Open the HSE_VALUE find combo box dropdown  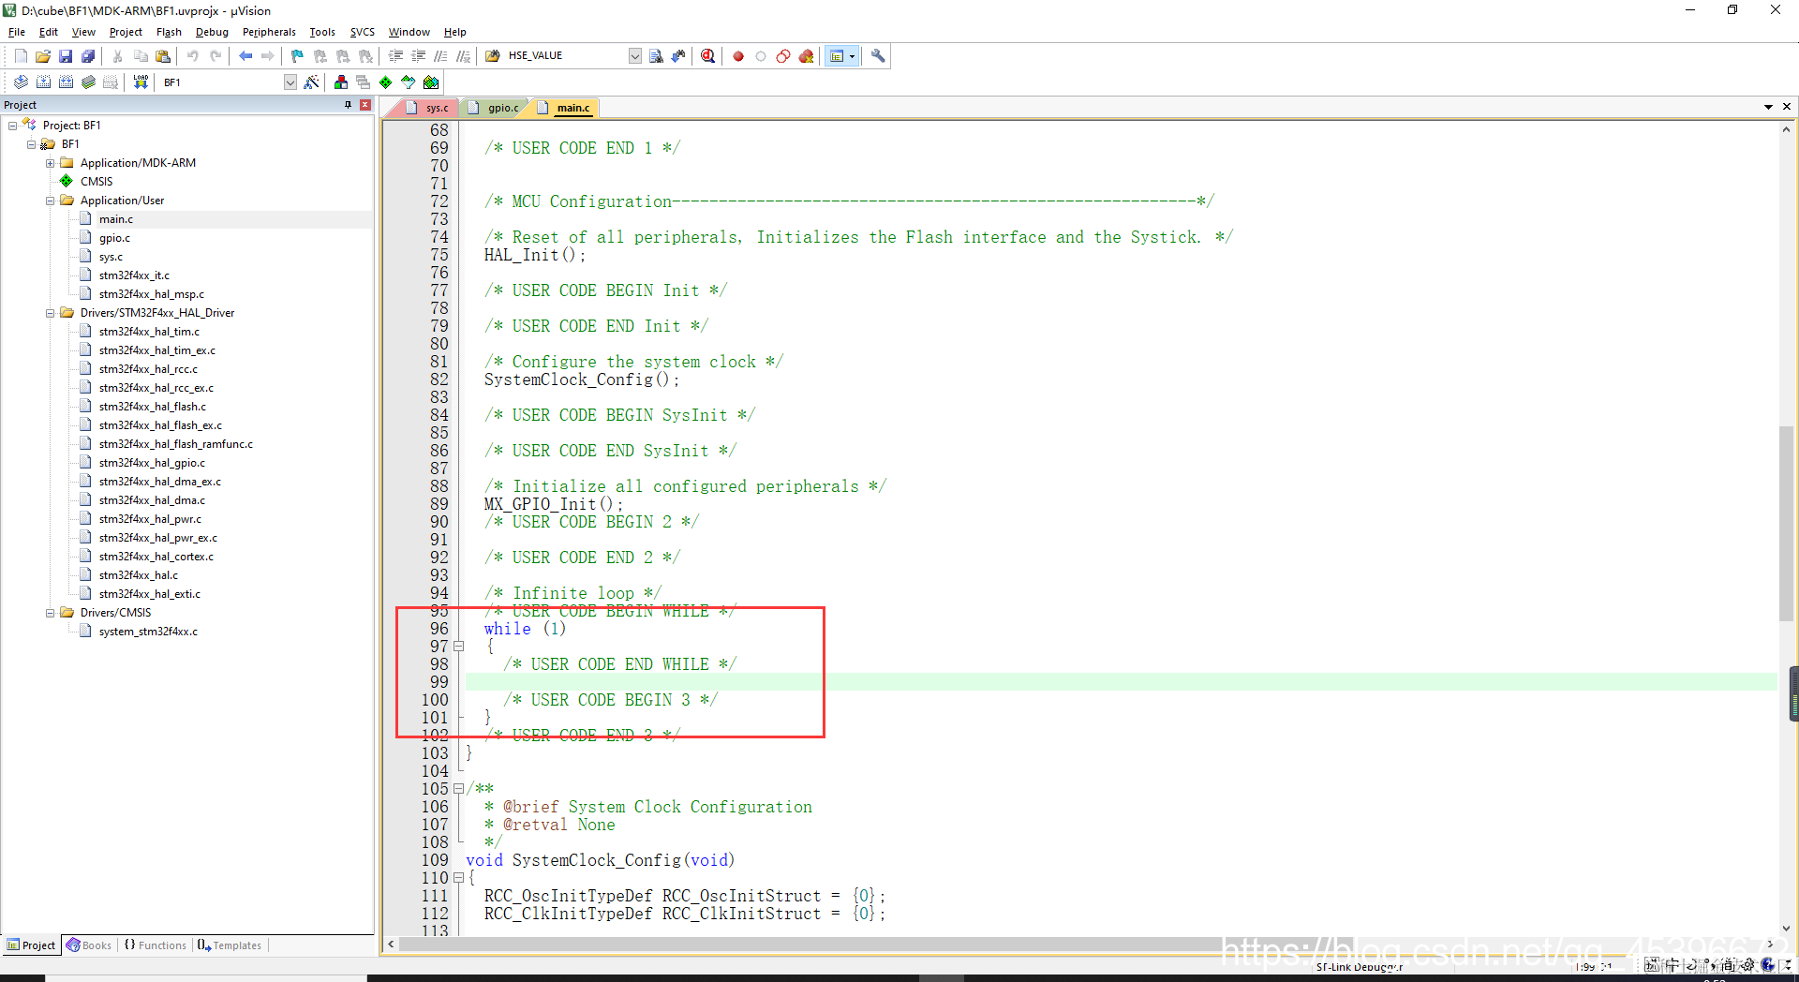click(635, 56)
